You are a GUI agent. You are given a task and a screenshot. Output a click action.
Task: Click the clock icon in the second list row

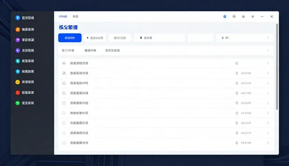point(237,73)
